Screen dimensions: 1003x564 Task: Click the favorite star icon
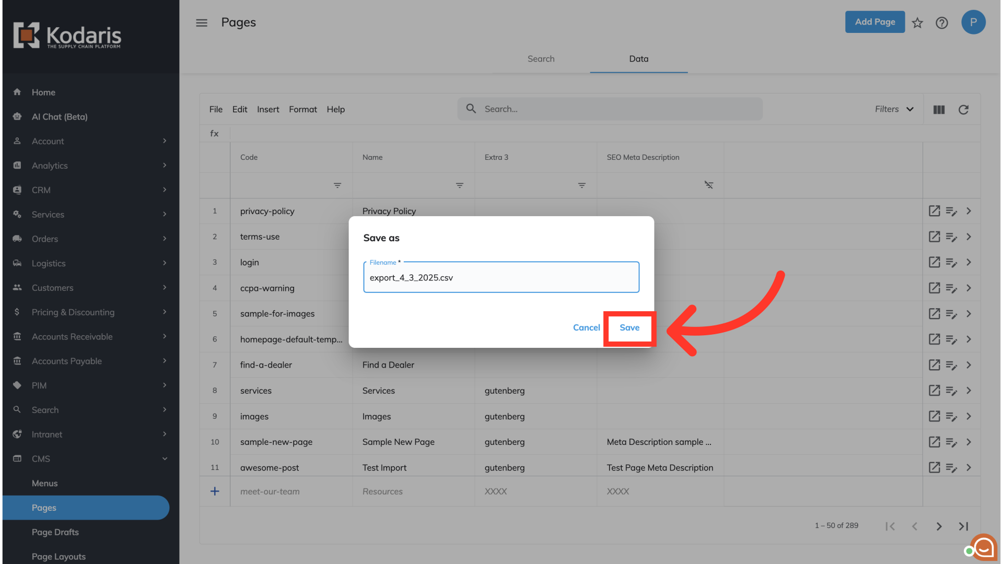click(917, 23)
